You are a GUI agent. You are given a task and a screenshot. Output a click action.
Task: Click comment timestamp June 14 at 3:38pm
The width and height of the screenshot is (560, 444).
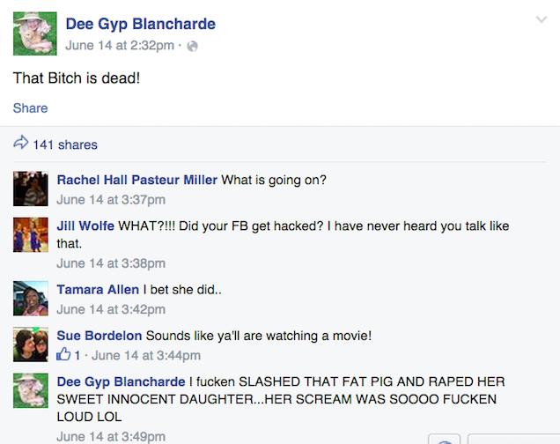(111, 263)
